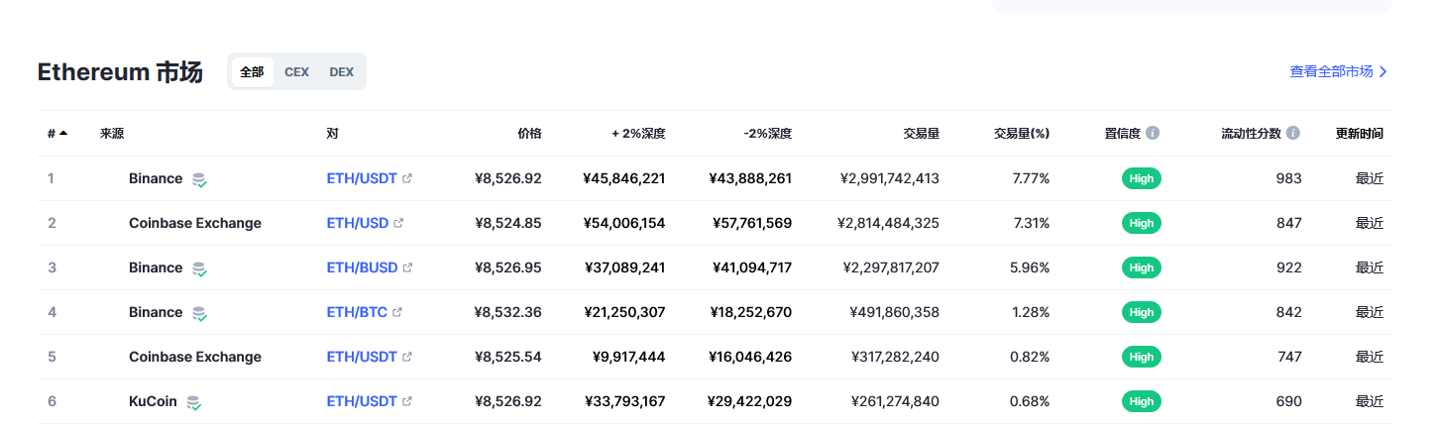
Task: Click the reserves icon in Binance ETH/BTC row
Action: coord(199,313)
